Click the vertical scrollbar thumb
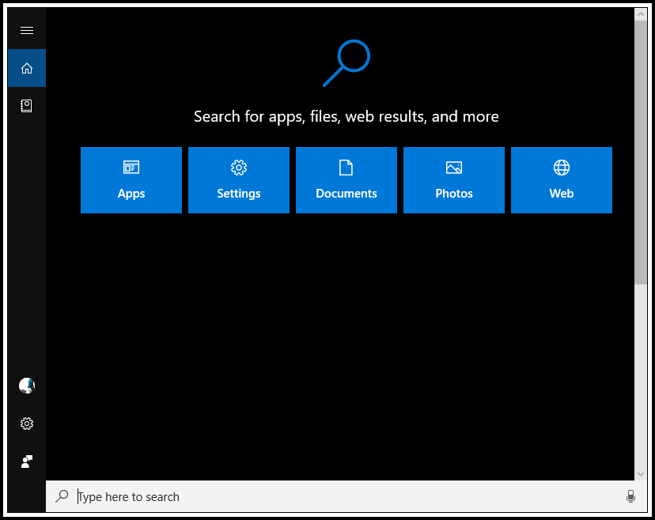Screen dimensions: 655x520 (x=641, y=153)
